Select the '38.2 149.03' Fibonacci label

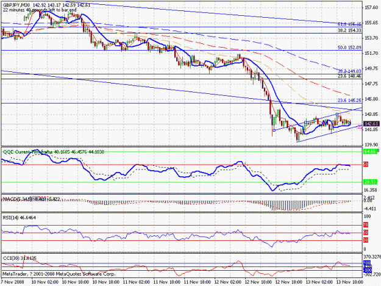pos(349,71)
